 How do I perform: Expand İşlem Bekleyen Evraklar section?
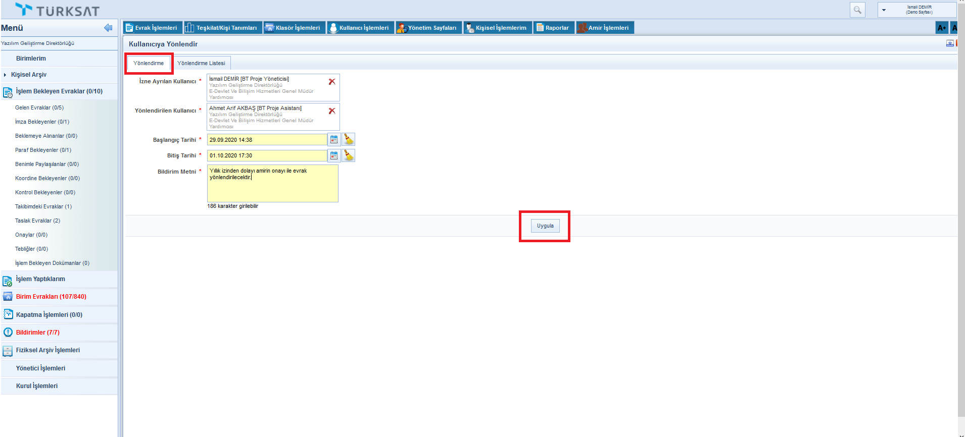[x=59, y=91]
